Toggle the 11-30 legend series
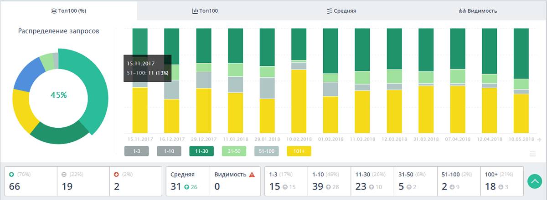The height and width of the screenshot is (200, 547). (x=201, y=151)
